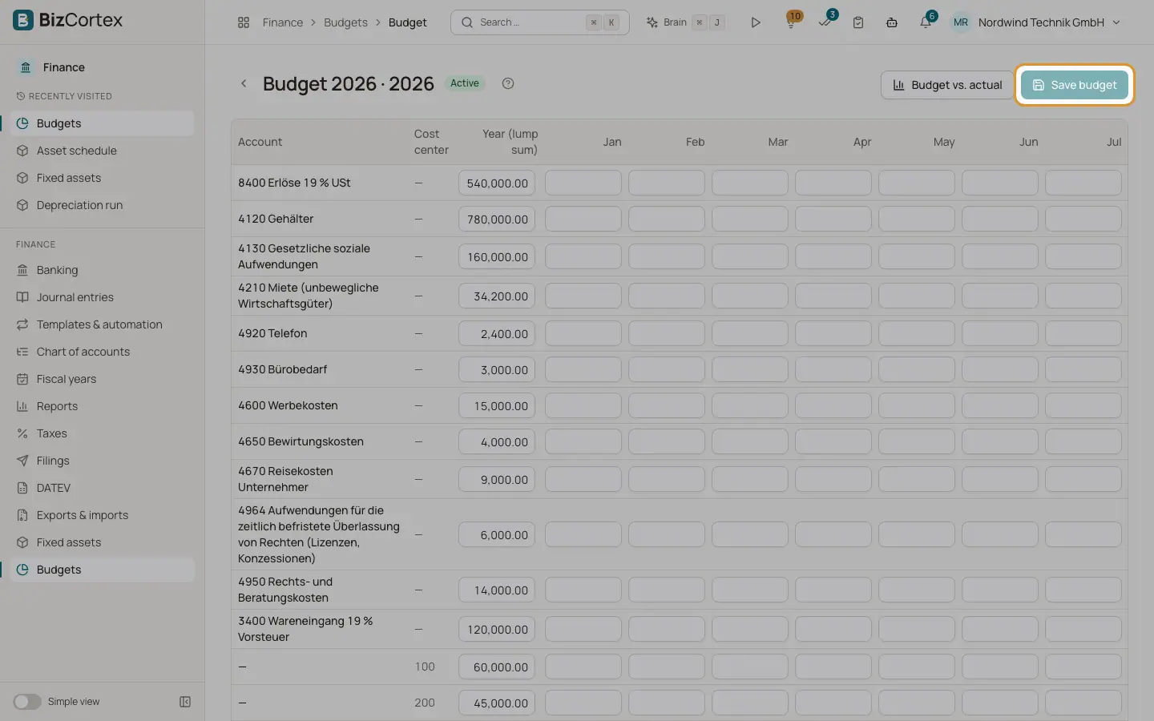This screenshot has width=1154, height=721.
Task: Open the apps grid icon beside the breadcrumb
Action: [x=244, y=22]
